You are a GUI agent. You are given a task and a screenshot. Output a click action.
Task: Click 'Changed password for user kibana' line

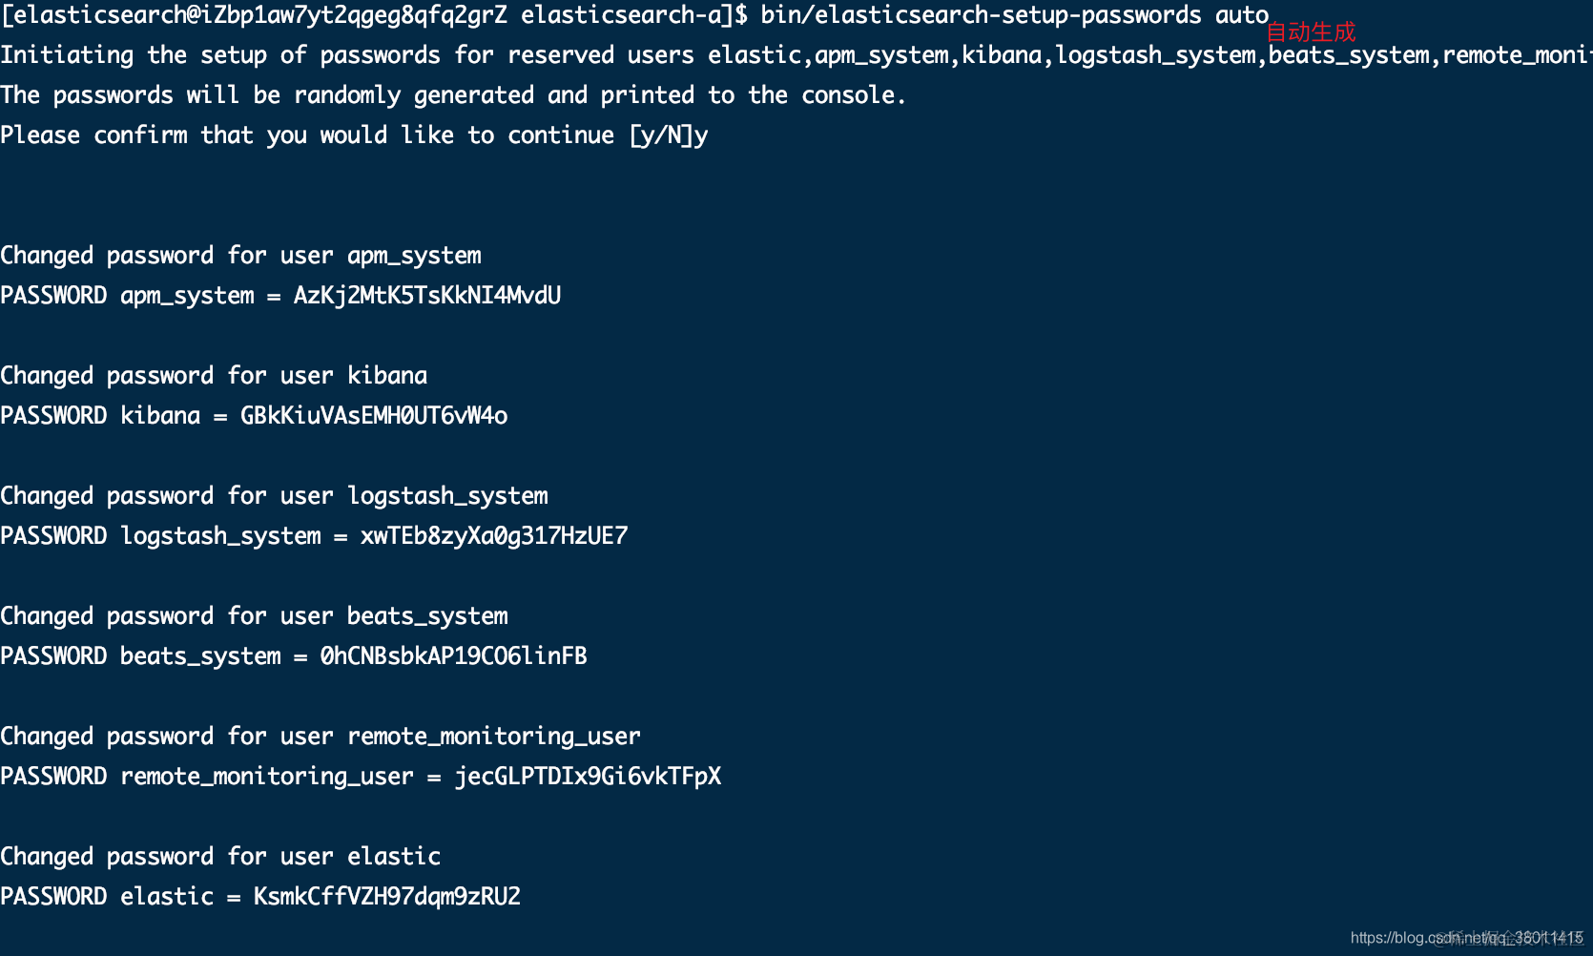click(x=214, y=376)
